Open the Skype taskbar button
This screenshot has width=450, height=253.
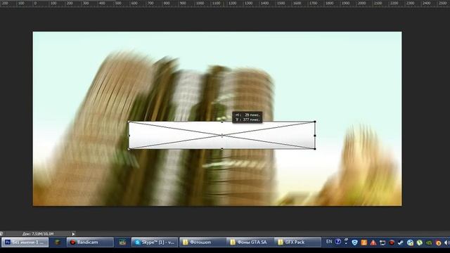pos(155,242)
